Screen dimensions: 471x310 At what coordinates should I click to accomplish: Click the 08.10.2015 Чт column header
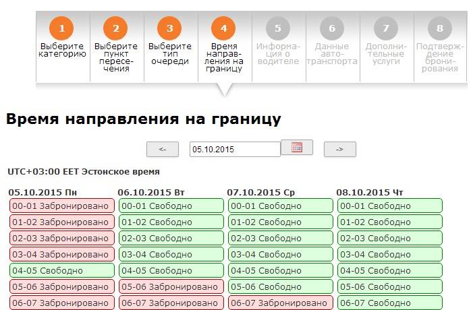[x=370, y=192]
